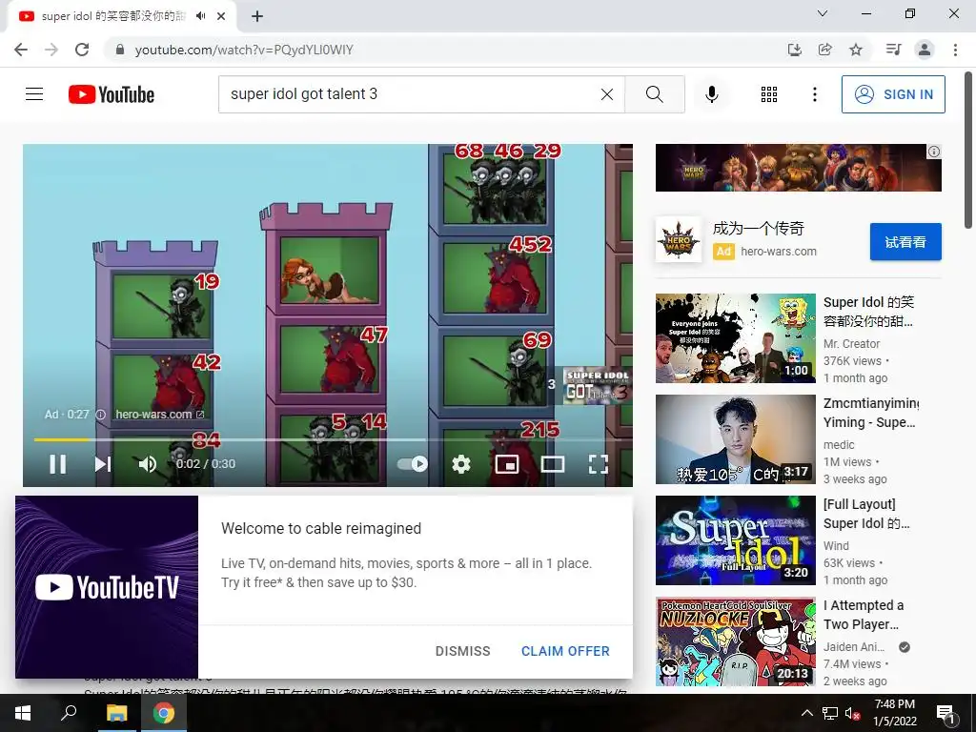
Task: Reload the current page
Action: coord(82,50)
